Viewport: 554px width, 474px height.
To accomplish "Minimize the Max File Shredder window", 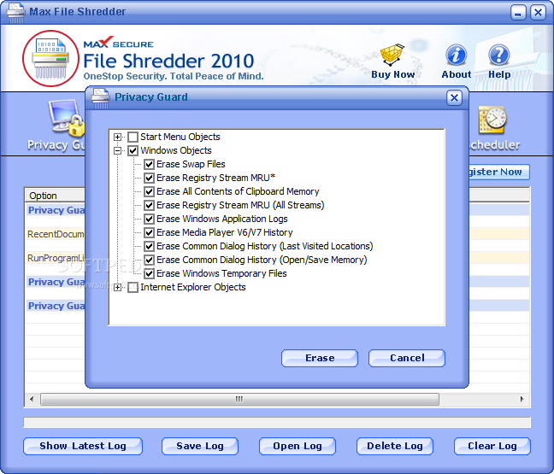I will [518, 13].
